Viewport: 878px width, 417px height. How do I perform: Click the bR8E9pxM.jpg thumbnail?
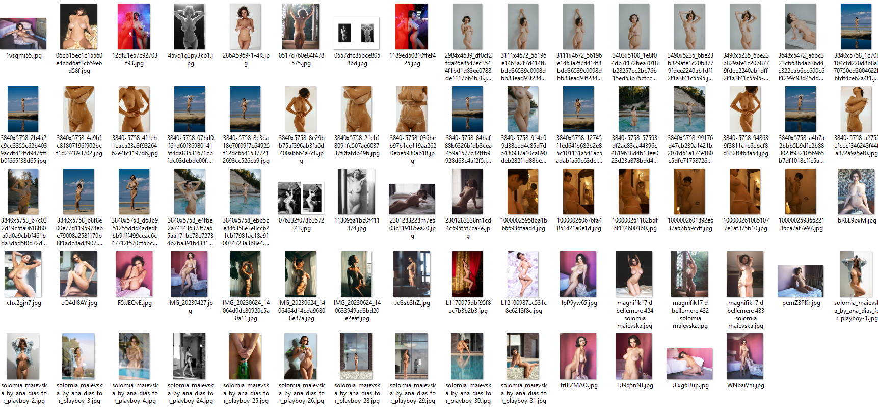(856, 192)
